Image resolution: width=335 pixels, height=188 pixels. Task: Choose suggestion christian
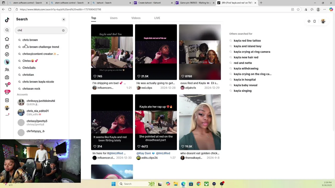coord(28,75)
